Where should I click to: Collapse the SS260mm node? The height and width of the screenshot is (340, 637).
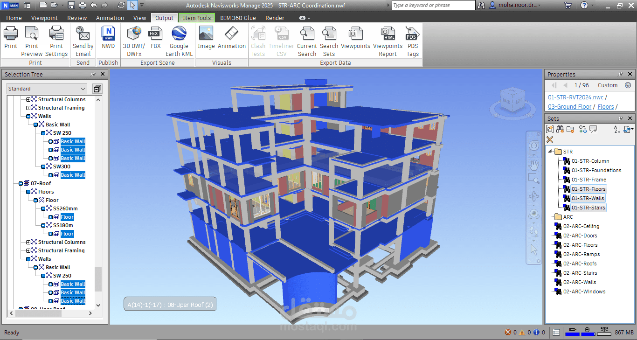coord(43,208)
